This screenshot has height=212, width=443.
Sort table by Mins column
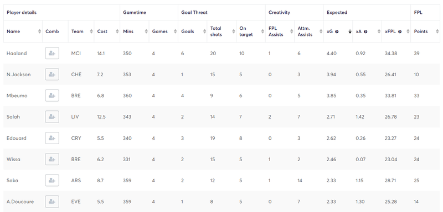point(146,31)
